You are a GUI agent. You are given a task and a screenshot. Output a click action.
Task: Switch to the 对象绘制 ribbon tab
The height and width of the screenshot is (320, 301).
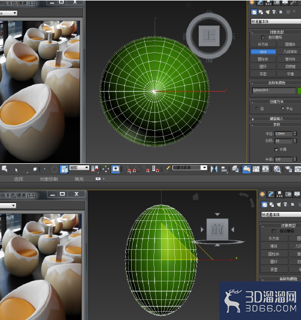pyautogui.click(x=49, y=179)
